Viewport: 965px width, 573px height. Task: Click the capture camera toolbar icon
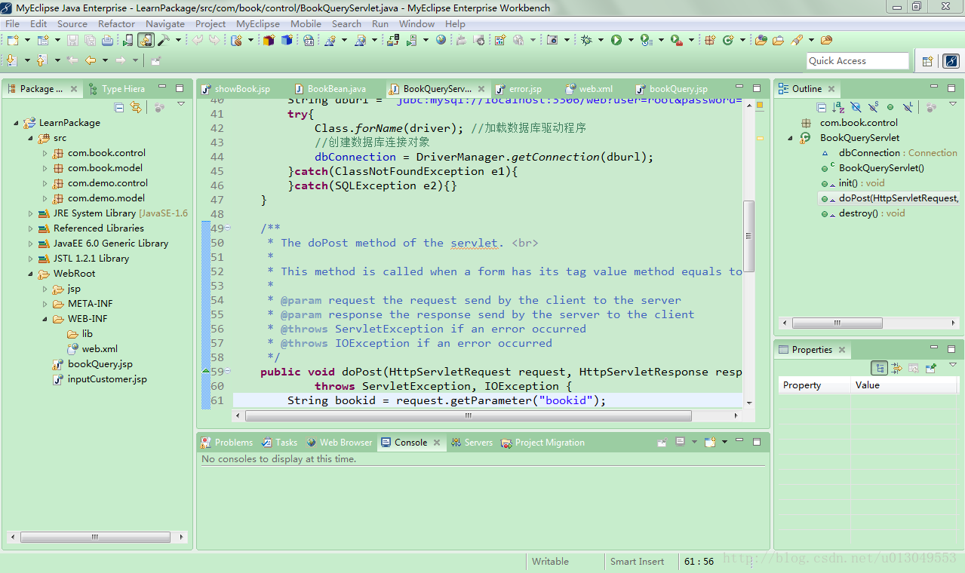(x=552, y=40)
